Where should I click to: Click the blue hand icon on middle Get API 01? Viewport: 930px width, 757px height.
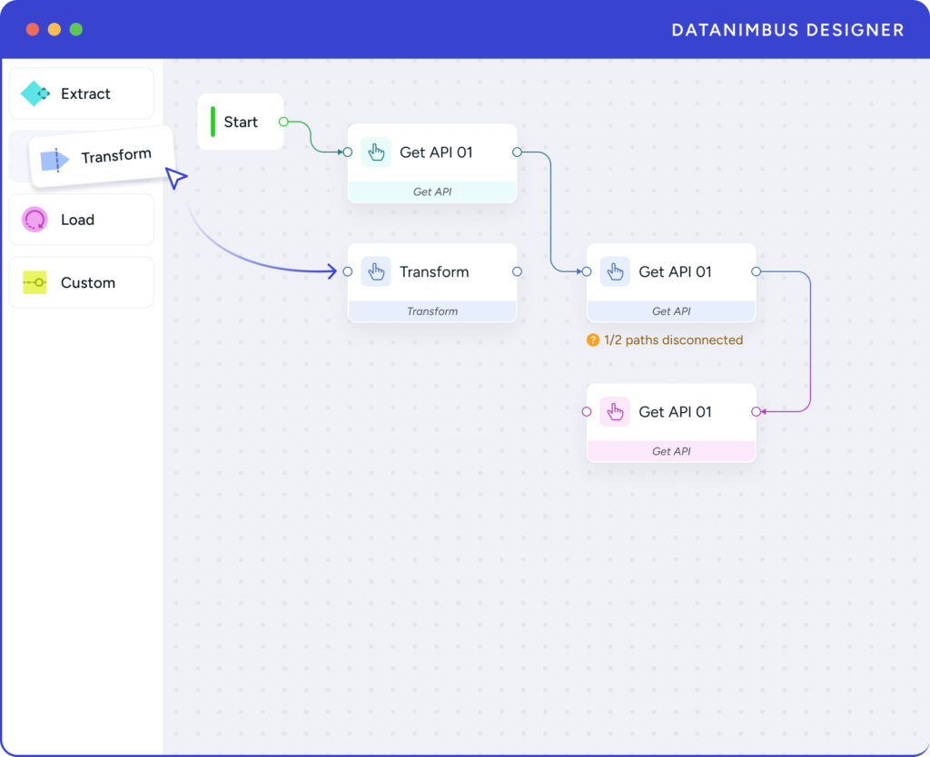pyautogui.click(x=615, y=271)
